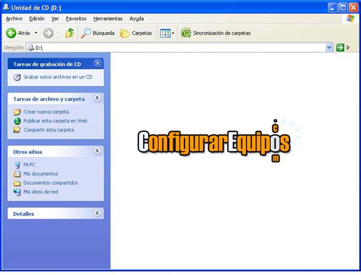The height and width of the screenshot is (275, 361).
Task: Expand the Detalles panel
Action: (x=98, y=213)
